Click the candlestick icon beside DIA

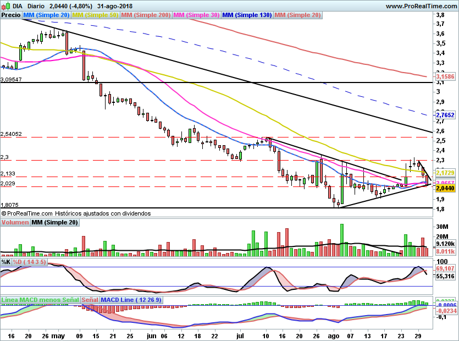(5, 6)
